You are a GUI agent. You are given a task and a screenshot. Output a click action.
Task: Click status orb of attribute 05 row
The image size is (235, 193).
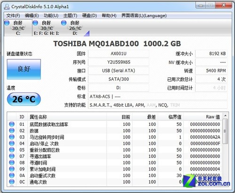coord(12,150)
